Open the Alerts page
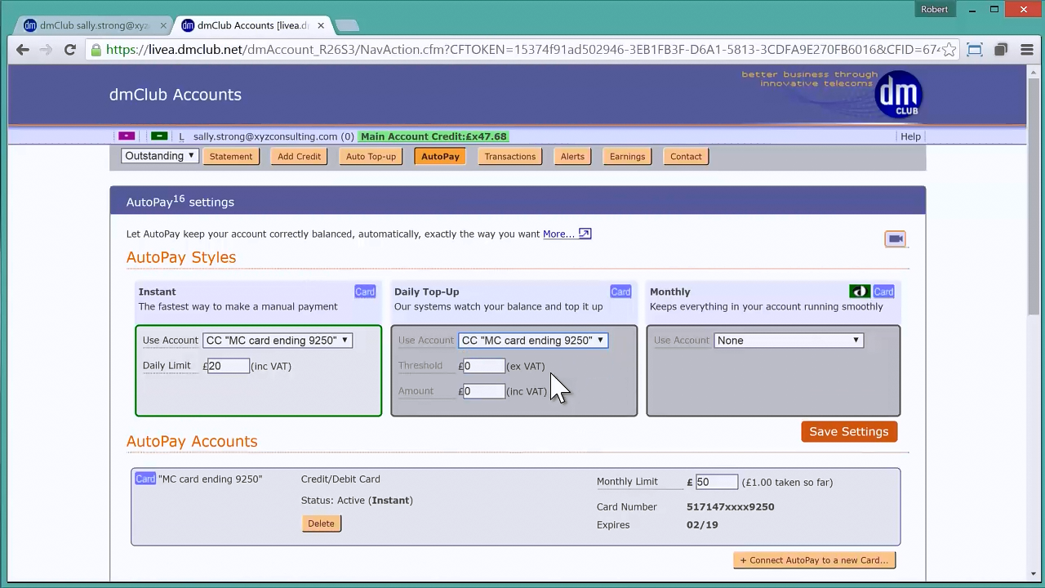Image resolution: width=1045 pixels, height=588 pixels. [572, 157]
